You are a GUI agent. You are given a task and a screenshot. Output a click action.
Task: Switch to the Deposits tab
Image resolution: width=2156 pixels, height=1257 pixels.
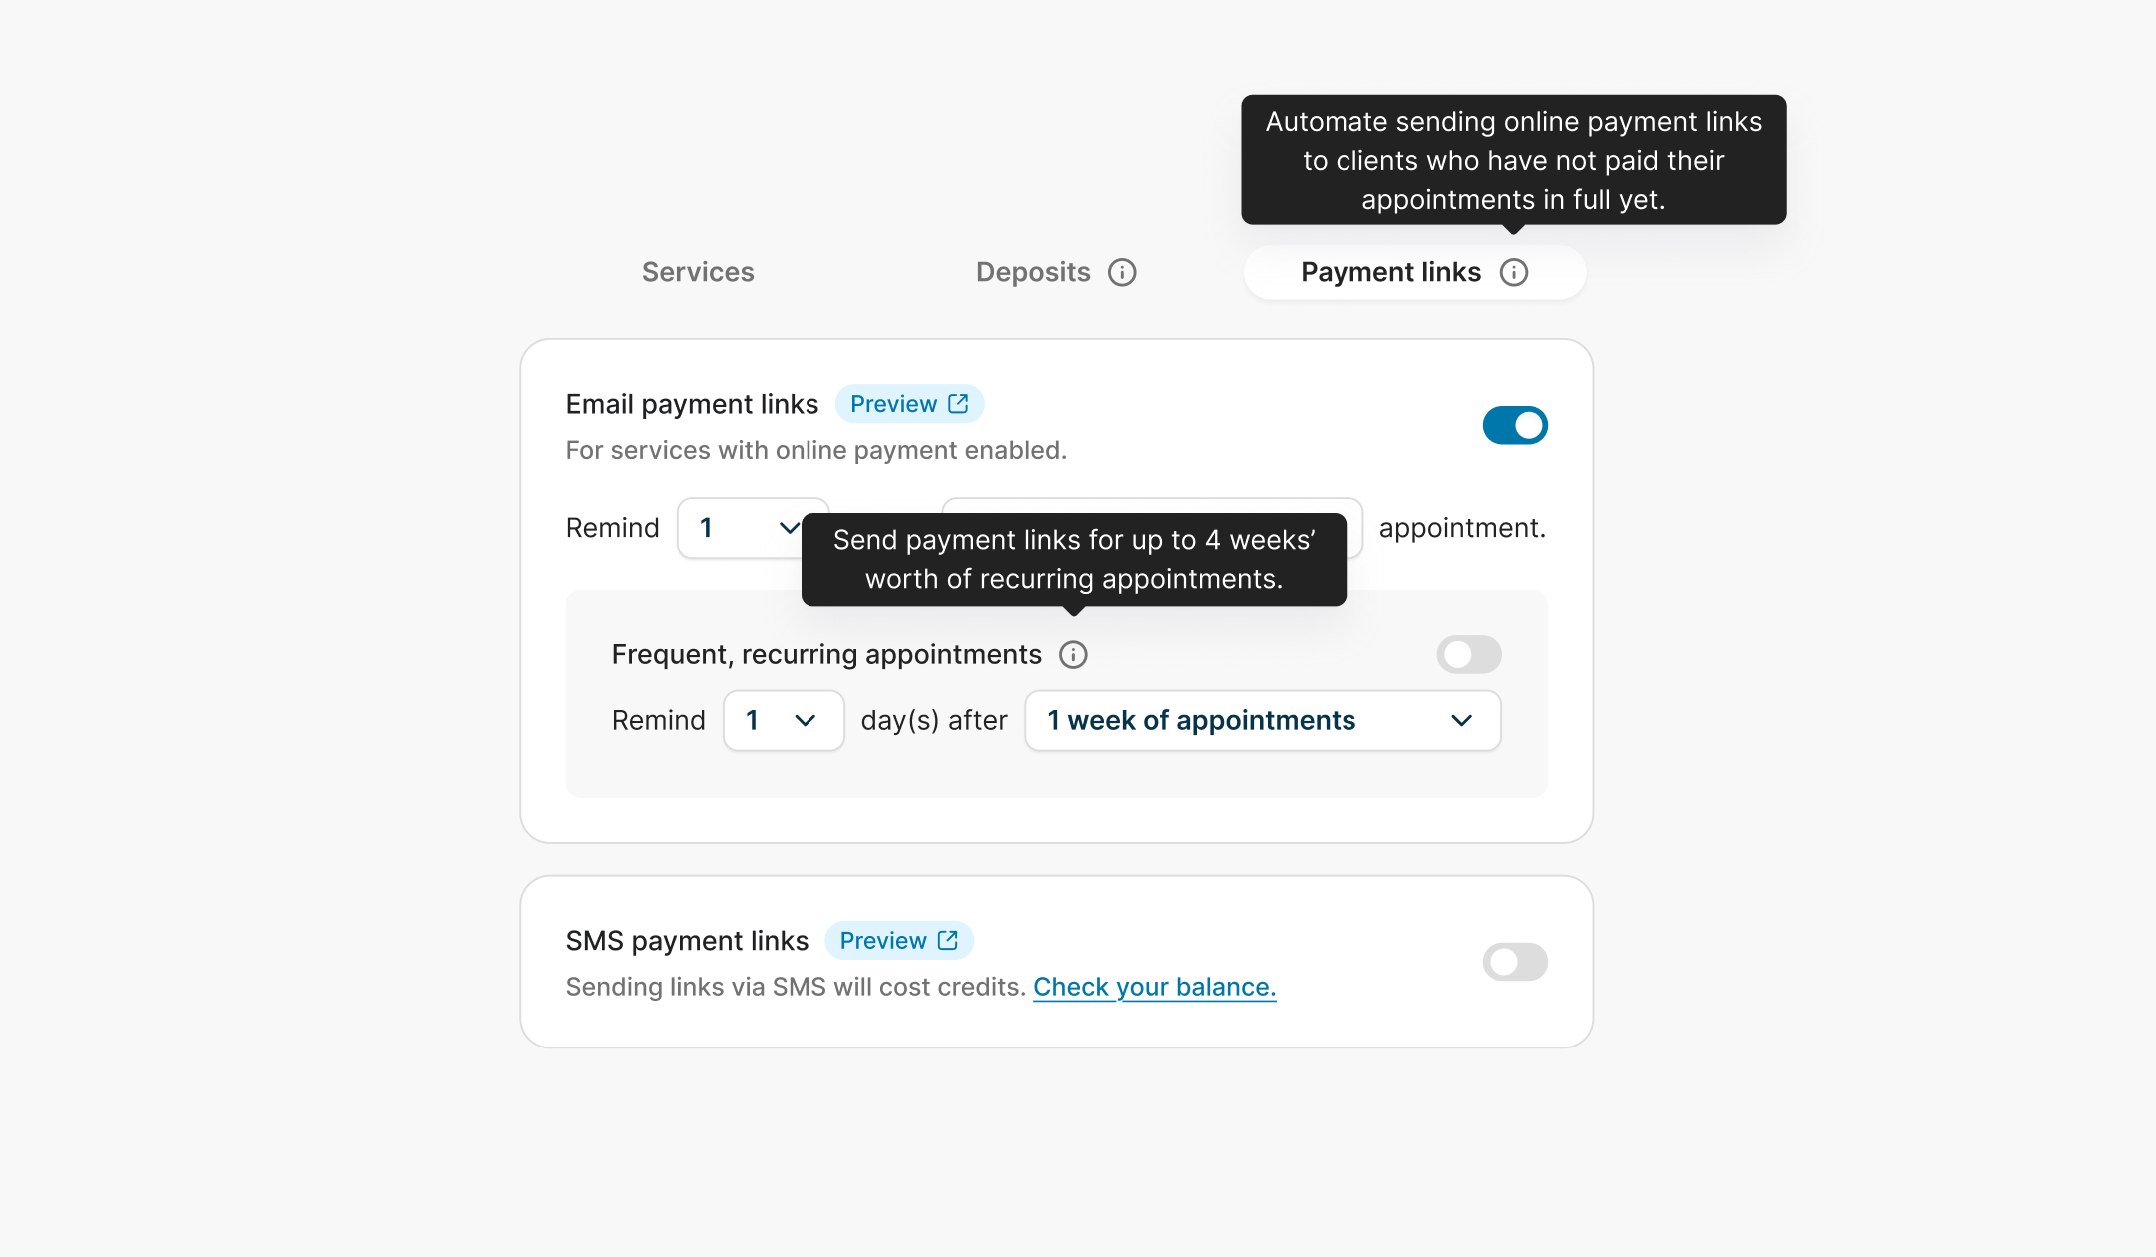1033,273
